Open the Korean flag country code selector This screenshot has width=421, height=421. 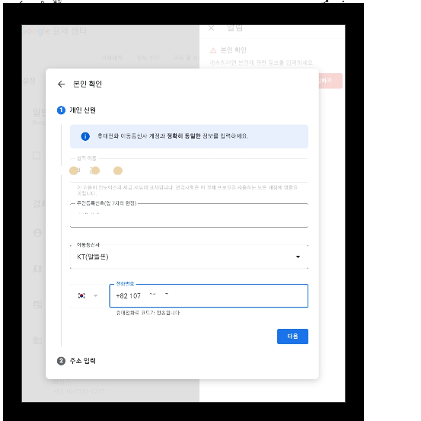88,296
